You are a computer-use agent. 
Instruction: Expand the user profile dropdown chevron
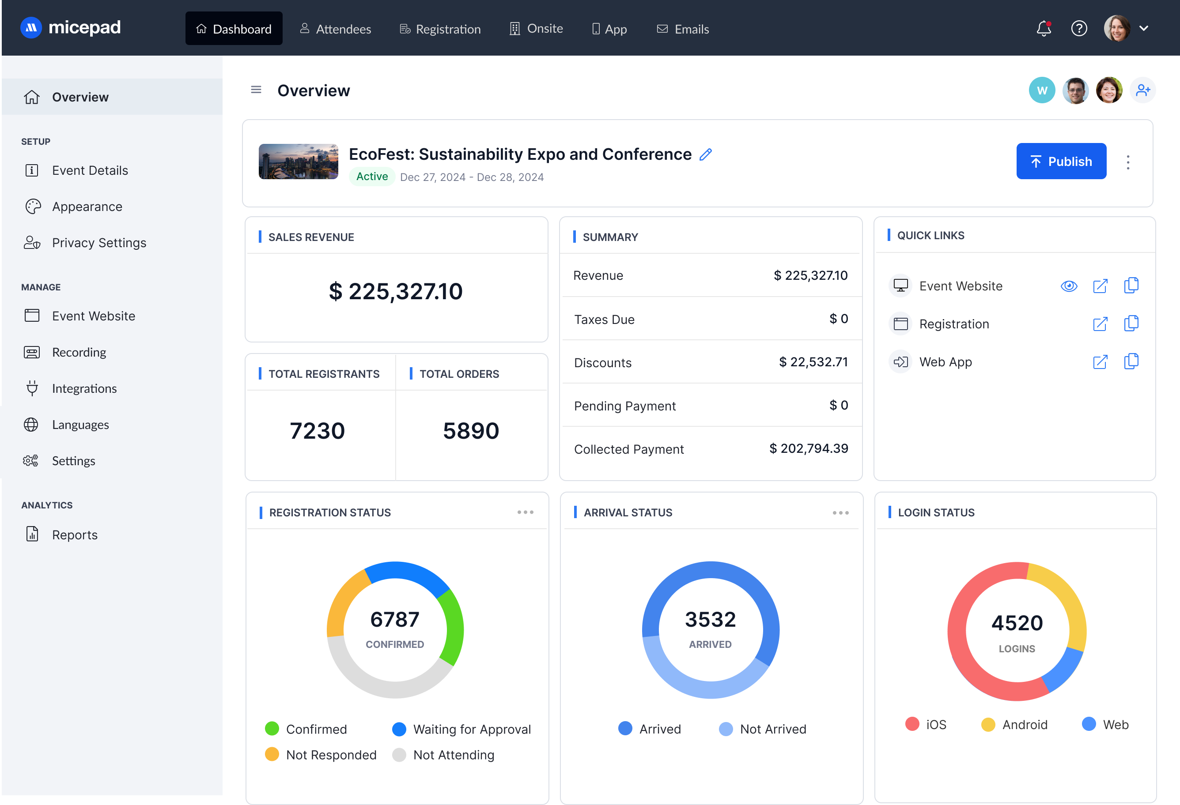pyautogui.click(x=1144, y=28)
